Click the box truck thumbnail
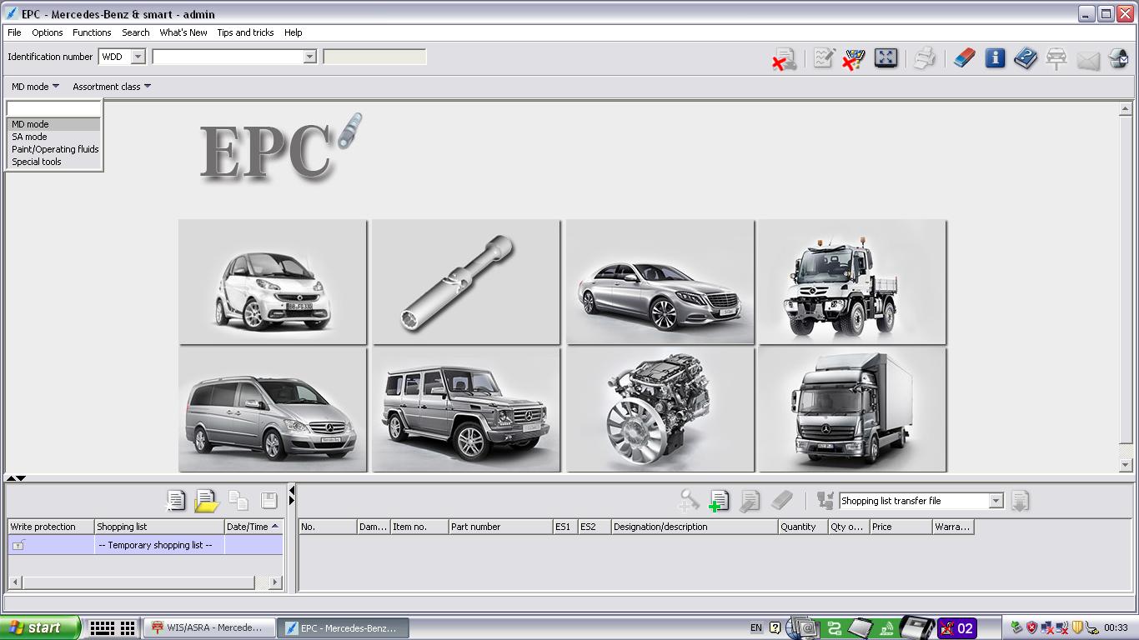This screenshot has height=640, width=1139. [852, 410]
